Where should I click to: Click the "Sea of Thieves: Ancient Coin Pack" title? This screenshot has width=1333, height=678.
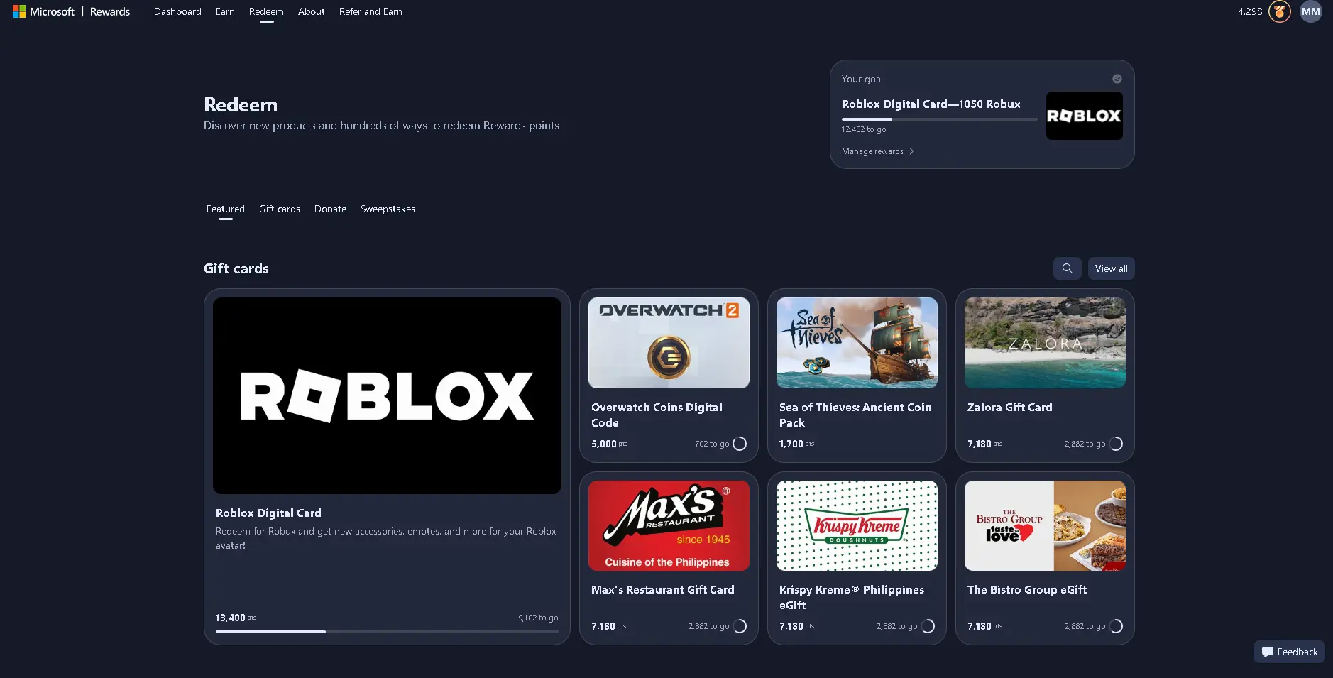point(855,415)
